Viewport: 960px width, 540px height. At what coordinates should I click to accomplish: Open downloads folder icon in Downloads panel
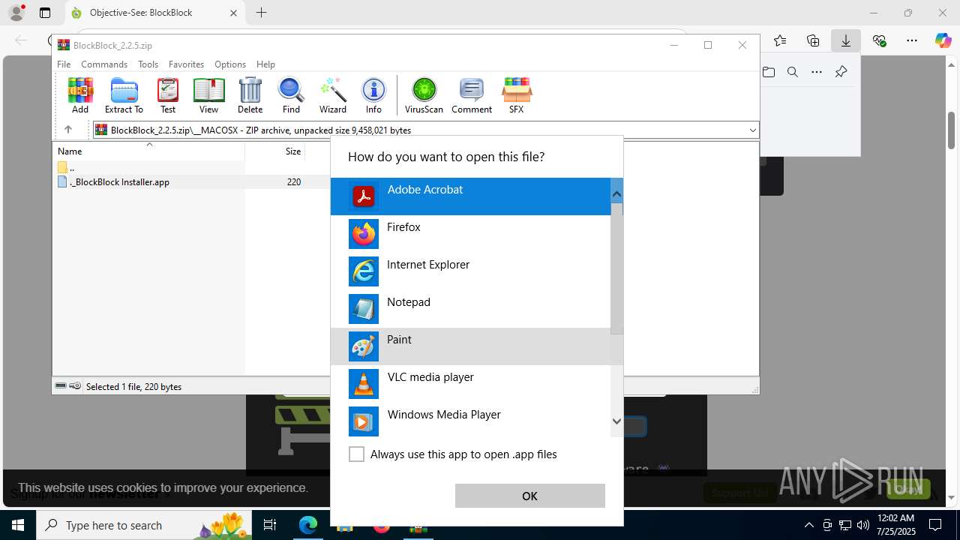tap(769, 72)
